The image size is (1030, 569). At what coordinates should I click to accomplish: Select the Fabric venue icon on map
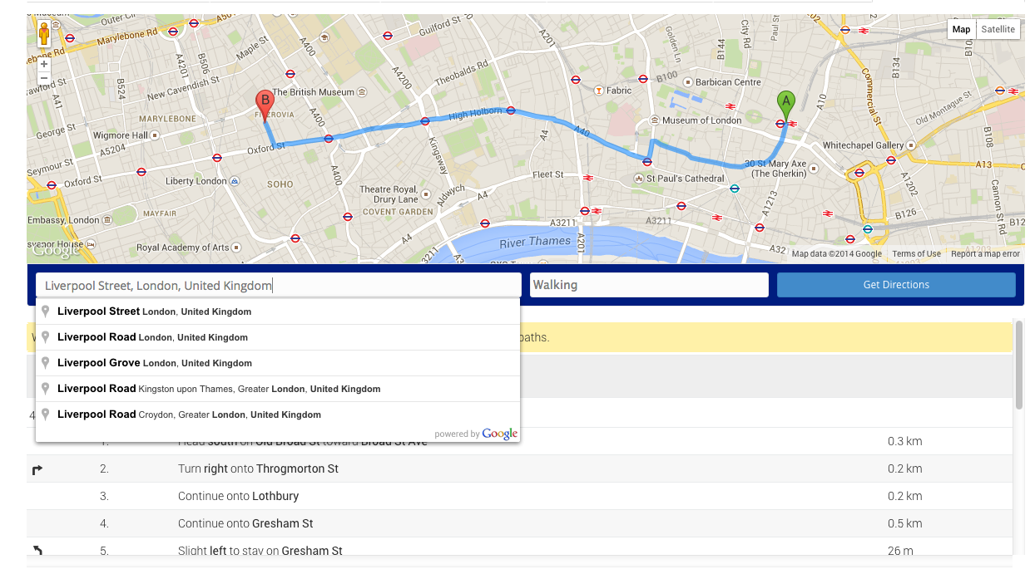(599, 91)
